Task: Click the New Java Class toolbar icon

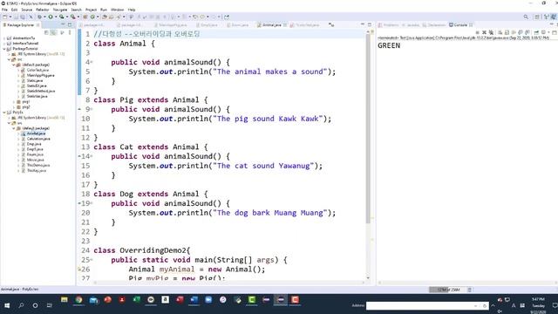Action: point(93,17)
